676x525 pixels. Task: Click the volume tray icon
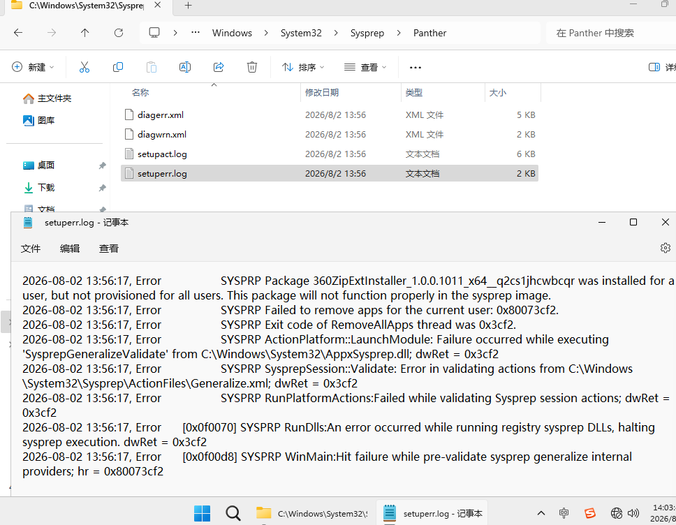pos(633,513)
